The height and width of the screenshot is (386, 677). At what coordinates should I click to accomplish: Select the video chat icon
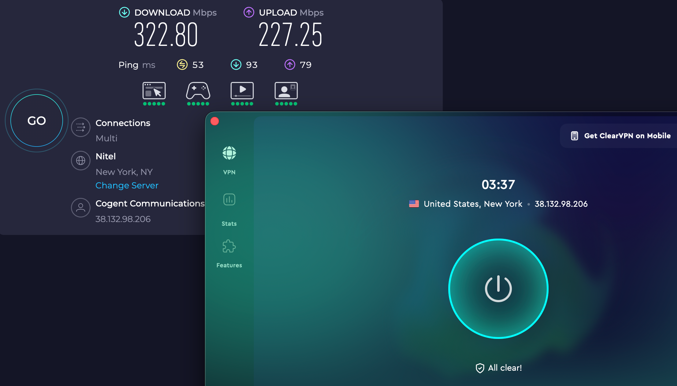coord(286,91)
